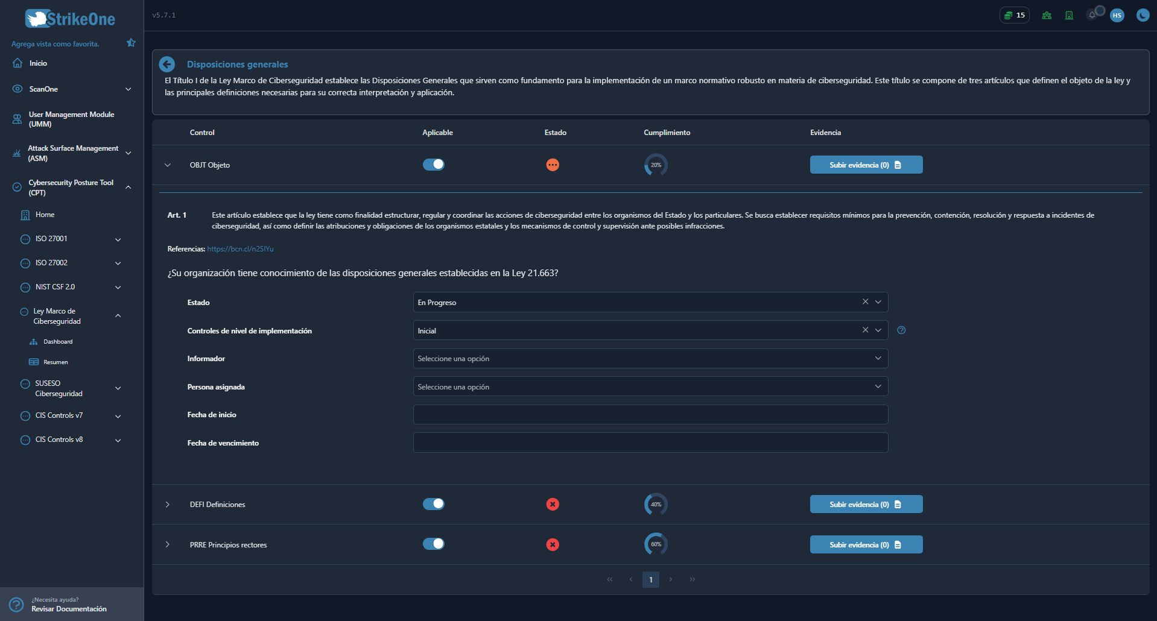Screen dimensions: 1157x621
Task: Select page 1 in pagination
Action: coord(650,579)
